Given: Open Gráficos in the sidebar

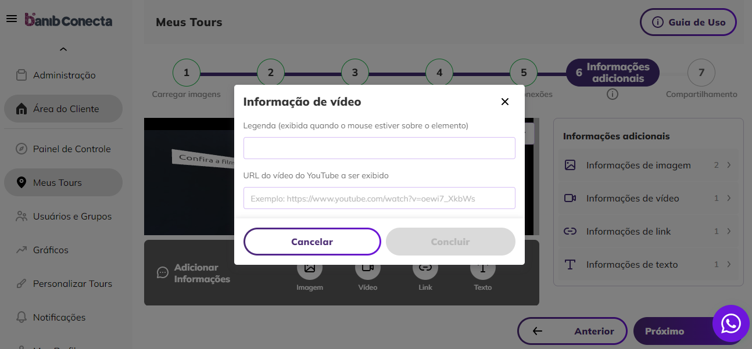Looking at the screenshot, I should coord(63,250).
